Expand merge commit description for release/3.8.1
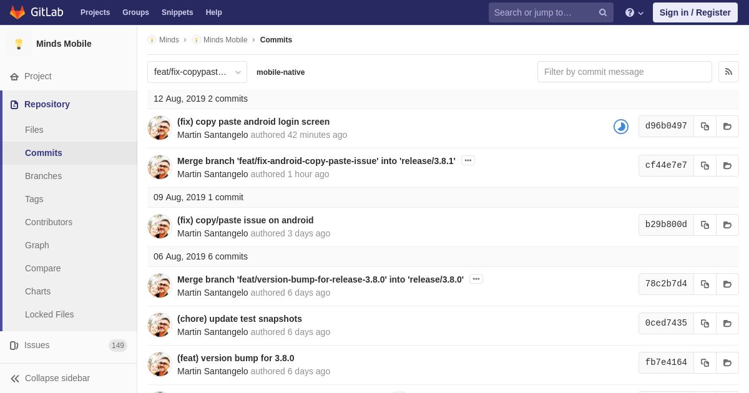Viewport: 749px width, 393px height. [468, 160]
